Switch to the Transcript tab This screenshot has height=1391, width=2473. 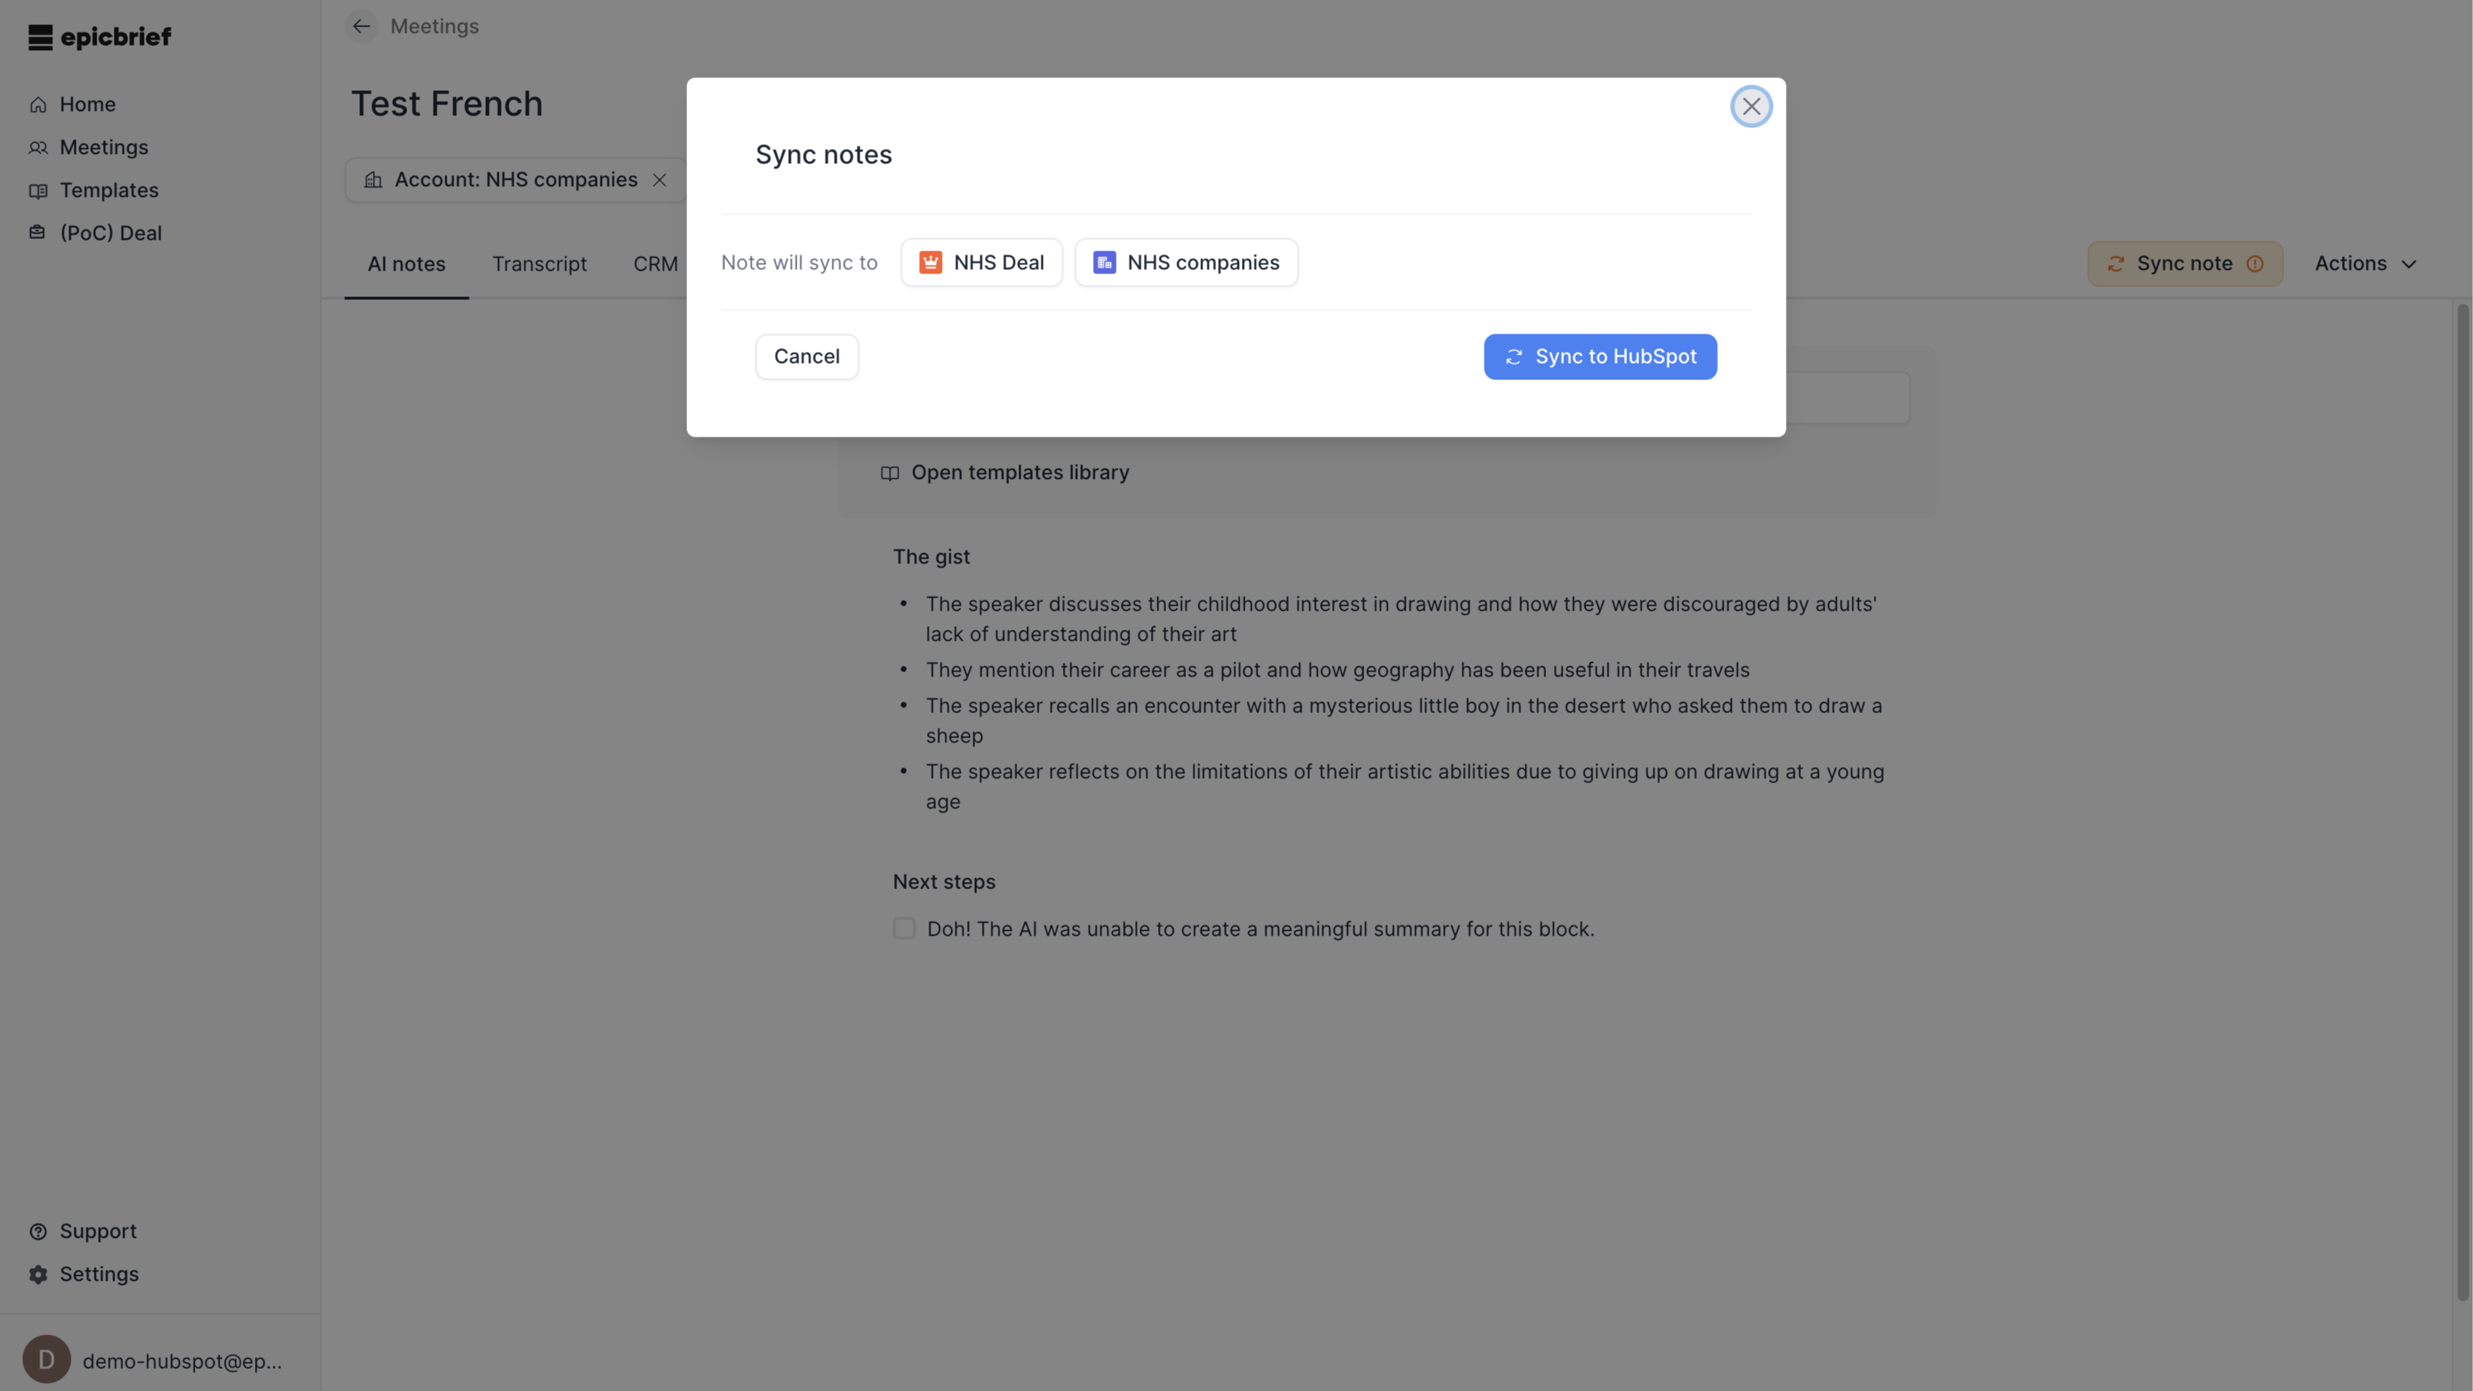point(540,265)
